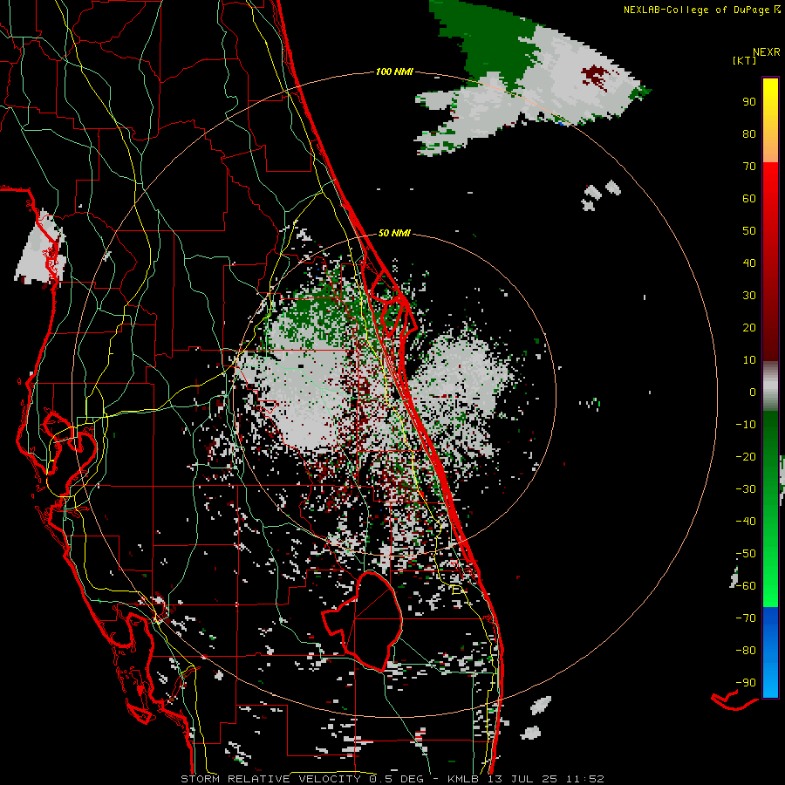Click the blue bottom segment of the color bar

click(x=770, y=652)
